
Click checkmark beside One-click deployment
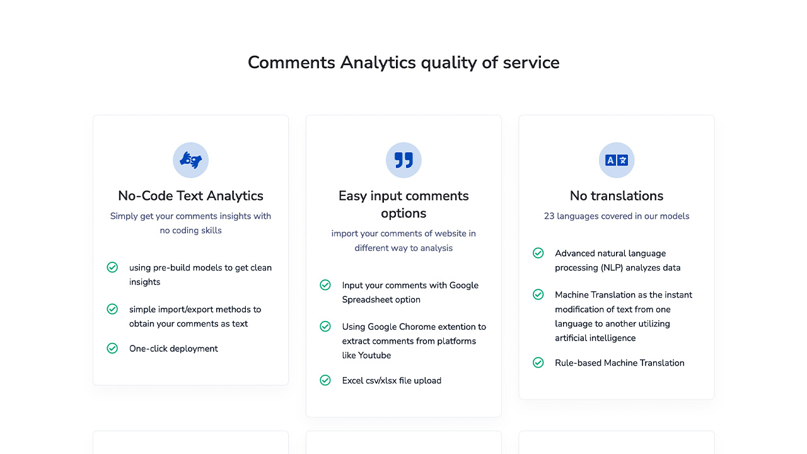pos(112,348)
